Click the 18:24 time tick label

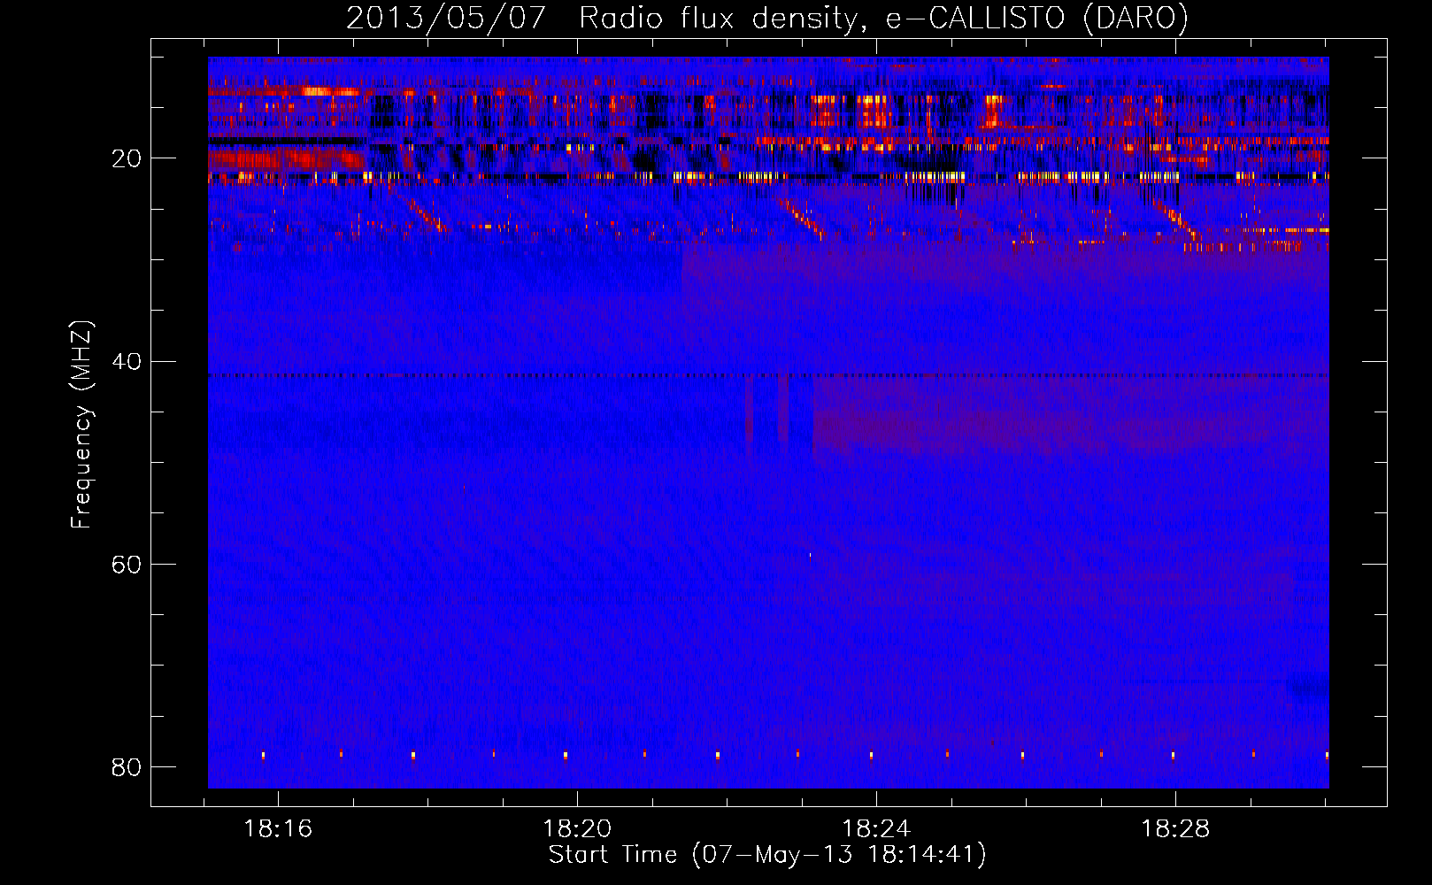pos(876,829)
